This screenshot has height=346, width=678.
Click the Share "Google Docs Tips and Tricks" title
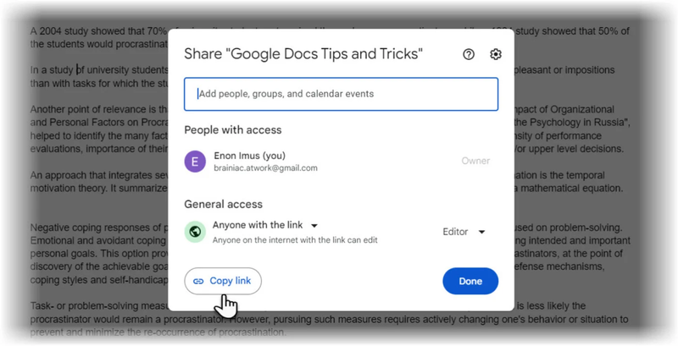click(303, 54)
